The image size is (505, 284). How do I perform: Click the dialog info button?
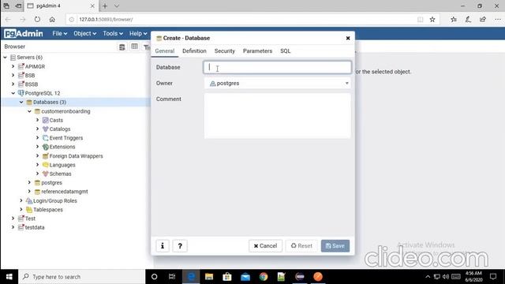163,245
